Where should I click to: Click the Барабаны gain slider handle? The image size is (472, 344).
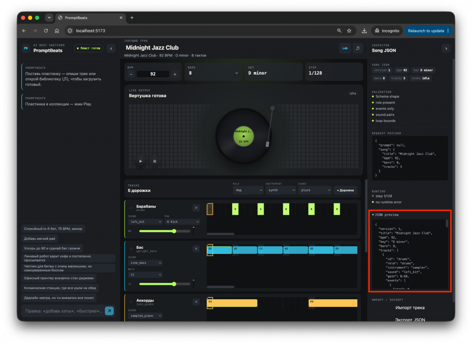click(174, 231)
